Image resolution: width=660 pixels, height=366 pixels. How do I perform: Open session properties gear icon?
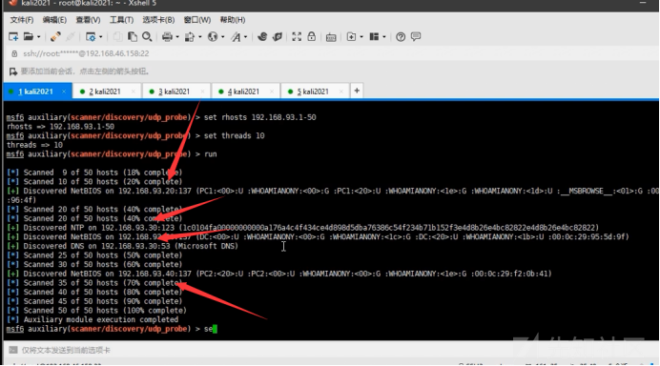click(91, 37)
